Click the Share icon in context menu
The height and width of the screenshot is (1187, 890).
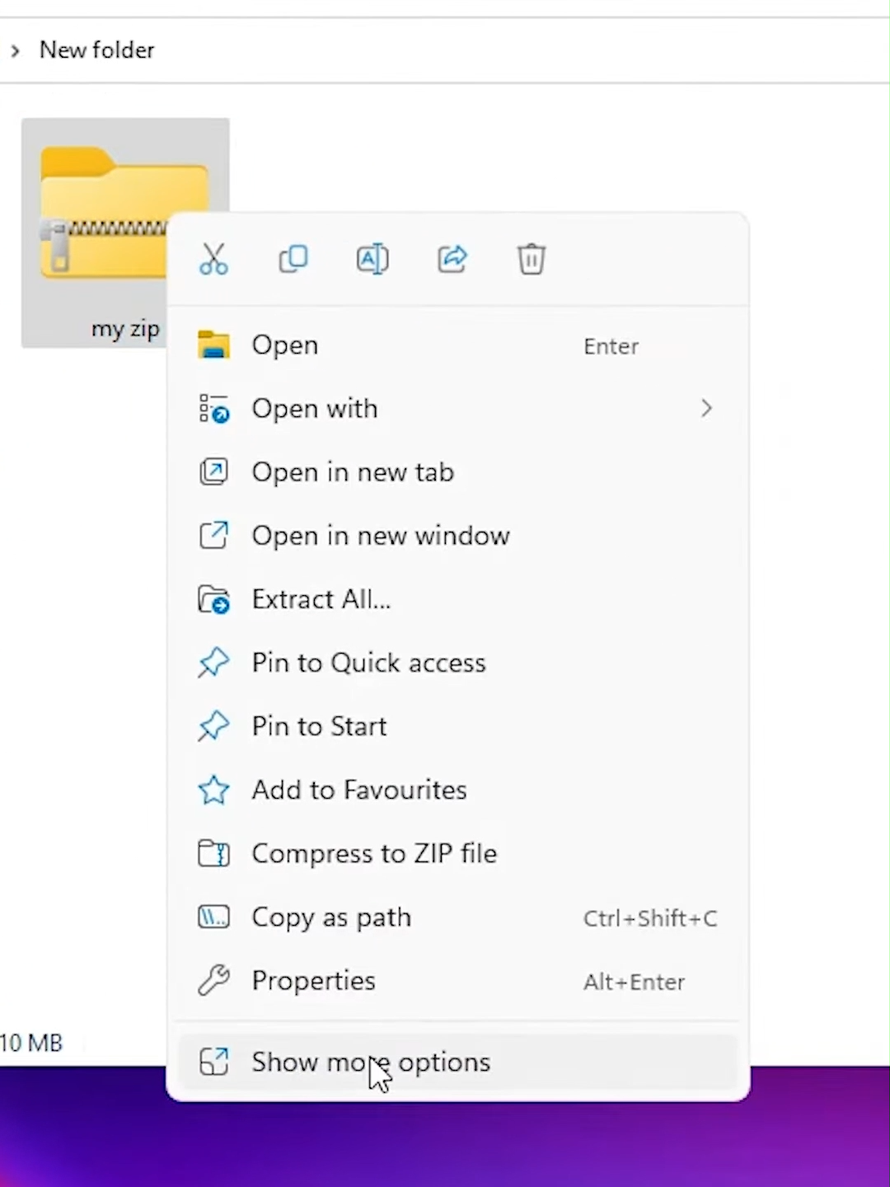click(452, 260)
